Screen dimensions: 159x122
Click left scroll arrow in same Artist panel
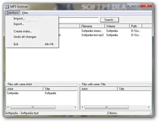tap(8, 107)
